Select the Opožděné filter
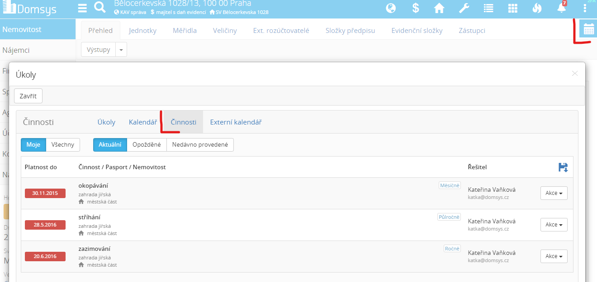597x282 pixels. (147, 144)
